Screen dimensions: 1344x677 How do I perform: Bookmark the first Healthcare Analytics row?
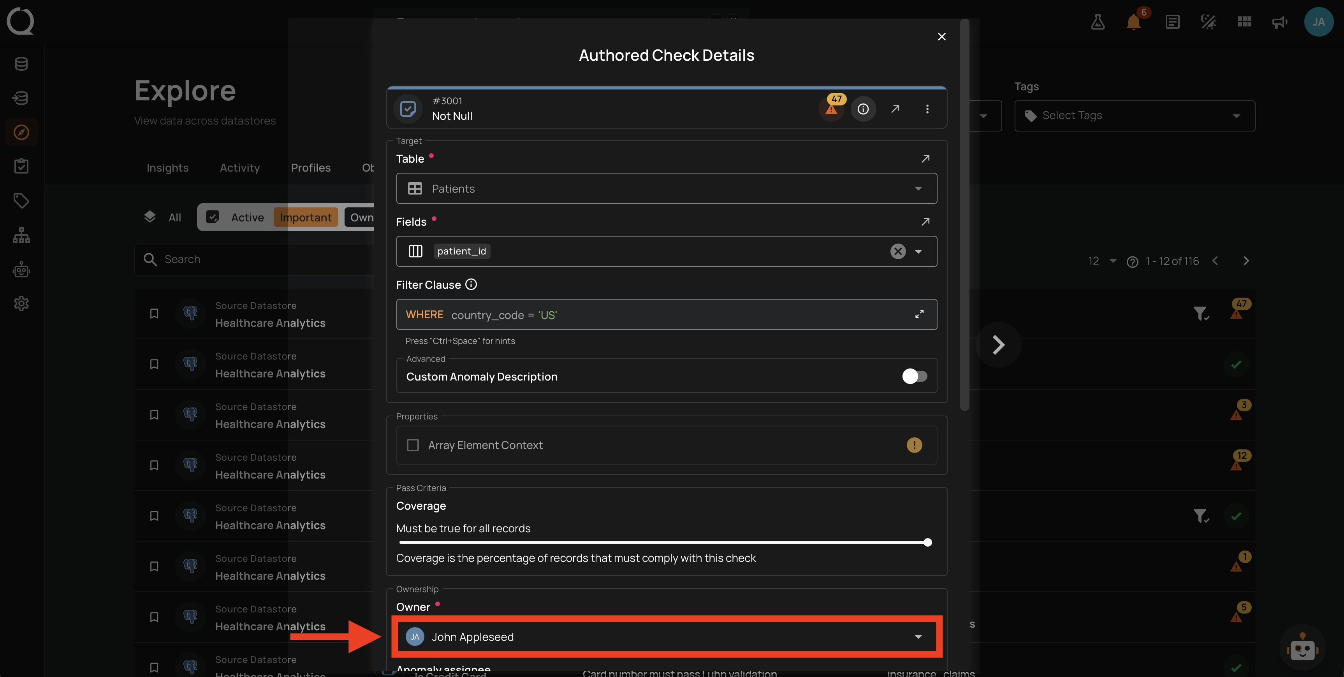tap(154, 314)
